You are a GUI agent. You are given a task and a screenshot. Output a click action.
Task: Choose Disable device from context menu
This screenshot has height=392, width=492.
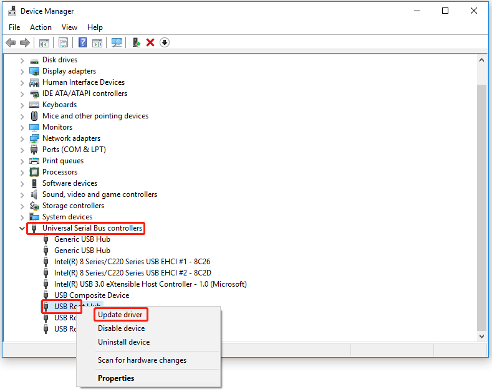click(121, 328)
